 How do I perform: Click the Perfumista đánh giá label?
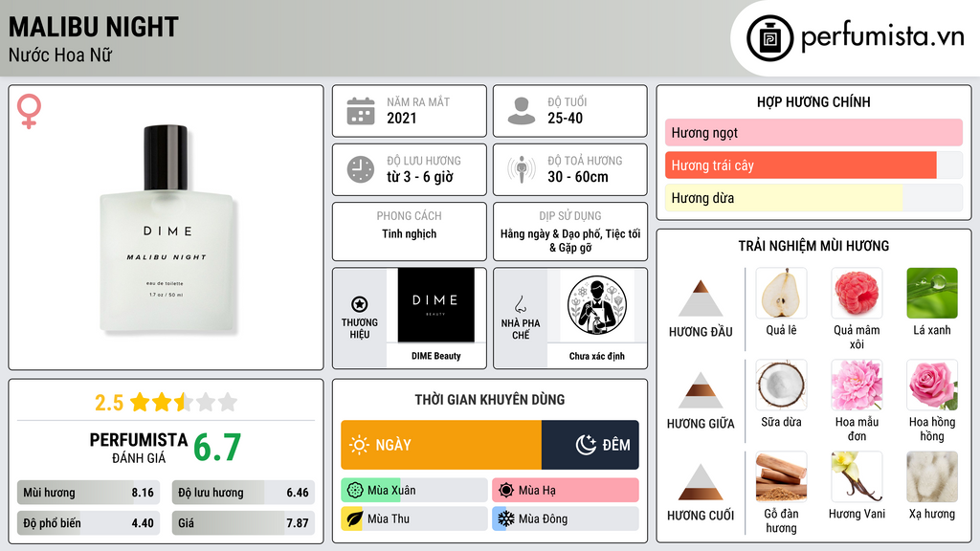click(x=139, y=448)
